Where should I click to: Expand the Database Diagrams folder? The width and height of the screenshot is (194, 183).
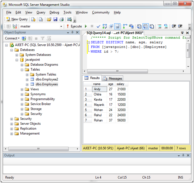pos(22,65)
